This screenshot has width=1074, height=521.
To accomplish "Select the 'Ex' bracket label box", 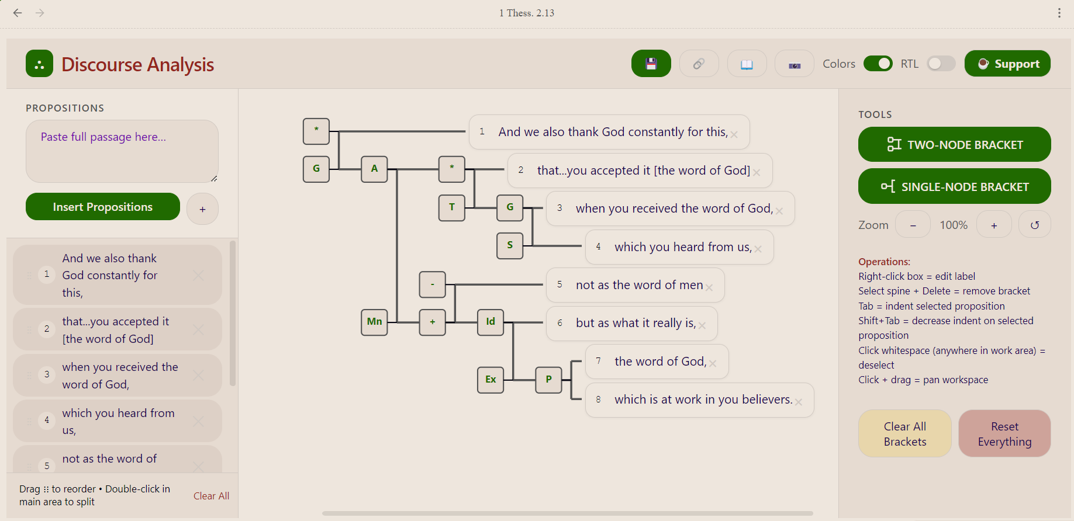I will (x=491, y=380).
